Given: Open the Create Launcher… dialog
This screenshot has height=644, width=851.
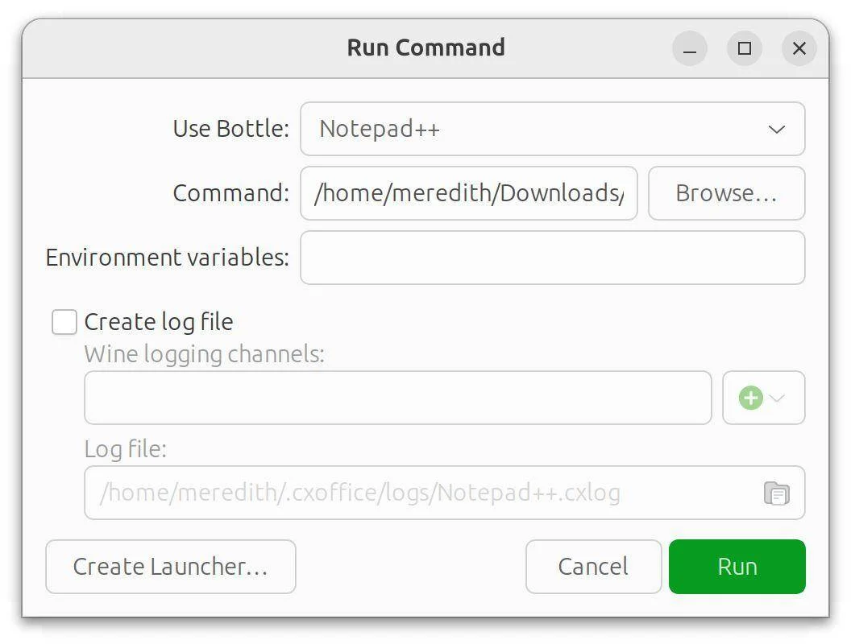Looking at the screenshot, I should pyautogui.click(x=171, y=567).
